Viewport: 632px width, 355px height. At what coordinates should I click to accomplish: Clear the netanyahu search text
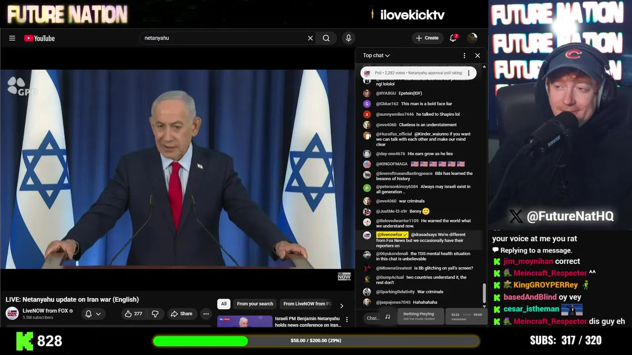pyautogui.click(x=310, y=38)
